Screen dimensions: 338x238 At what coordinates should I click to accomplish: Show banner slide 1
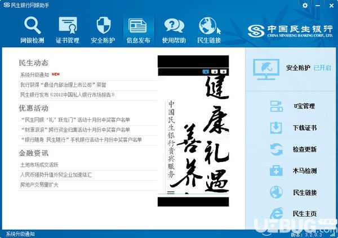pos(206,71)
